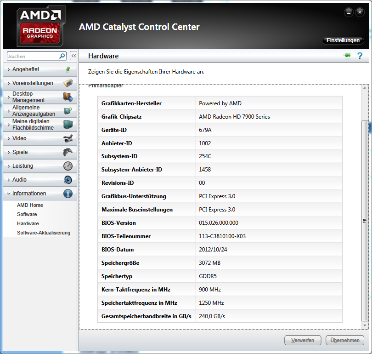This screenshot has height=354, width=372.
Task: Click the BIOS-Datum value '2012/10/24'
Action: (213, 250)
